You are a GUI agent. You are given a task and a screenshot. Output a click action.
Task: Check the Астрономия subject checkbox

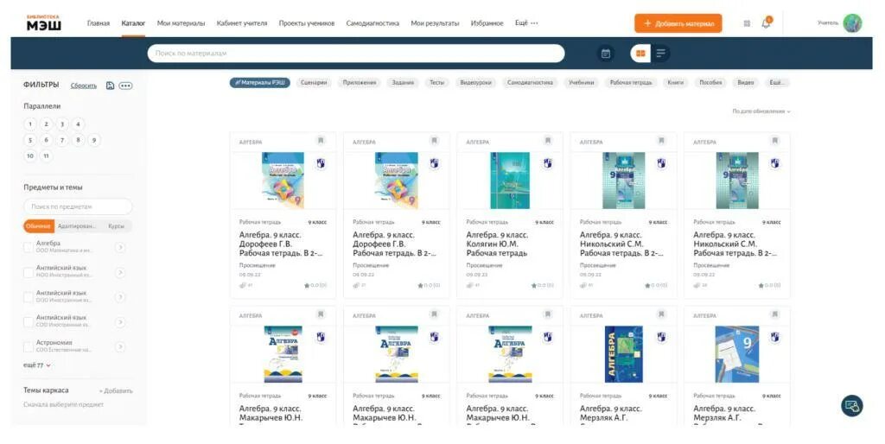[x=29, y=346]
